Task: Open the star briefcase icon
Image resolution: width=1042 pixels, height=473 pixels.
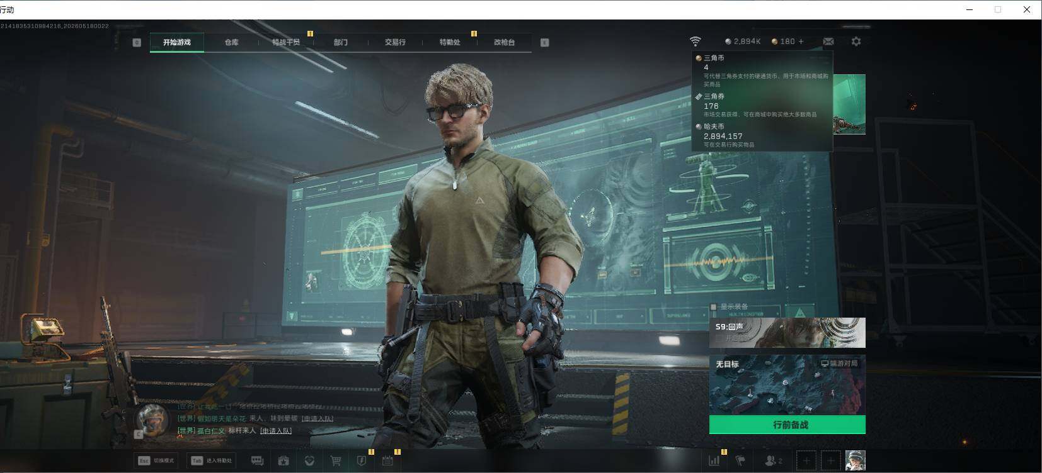Action: click(x=283, y=460)
